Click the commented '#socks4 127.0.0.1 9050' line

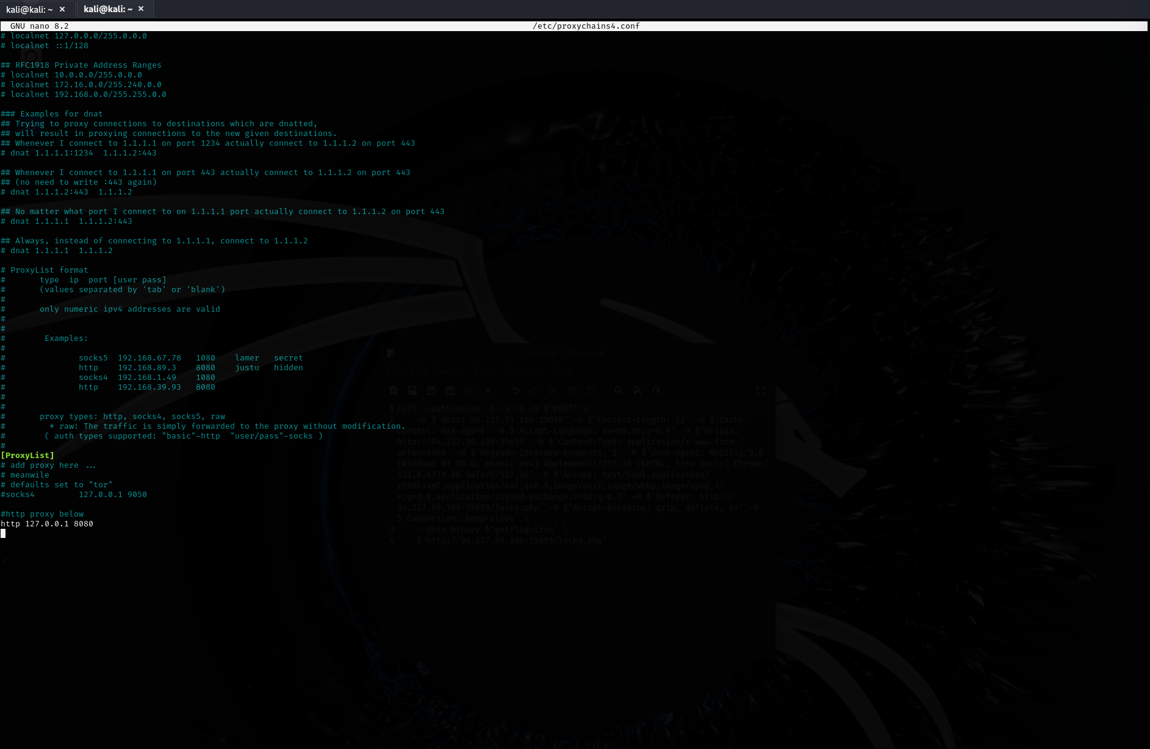pyautogui.click(x=73, y=495)
